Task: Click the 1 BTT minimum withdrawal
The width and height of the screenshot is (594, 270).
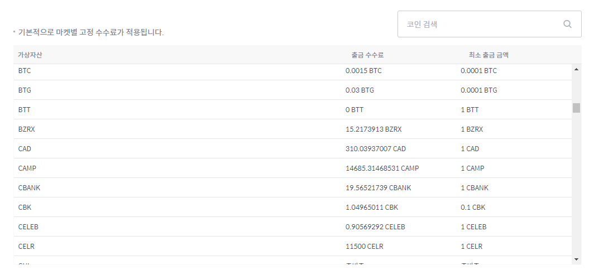Action: (x=470, y=110)
